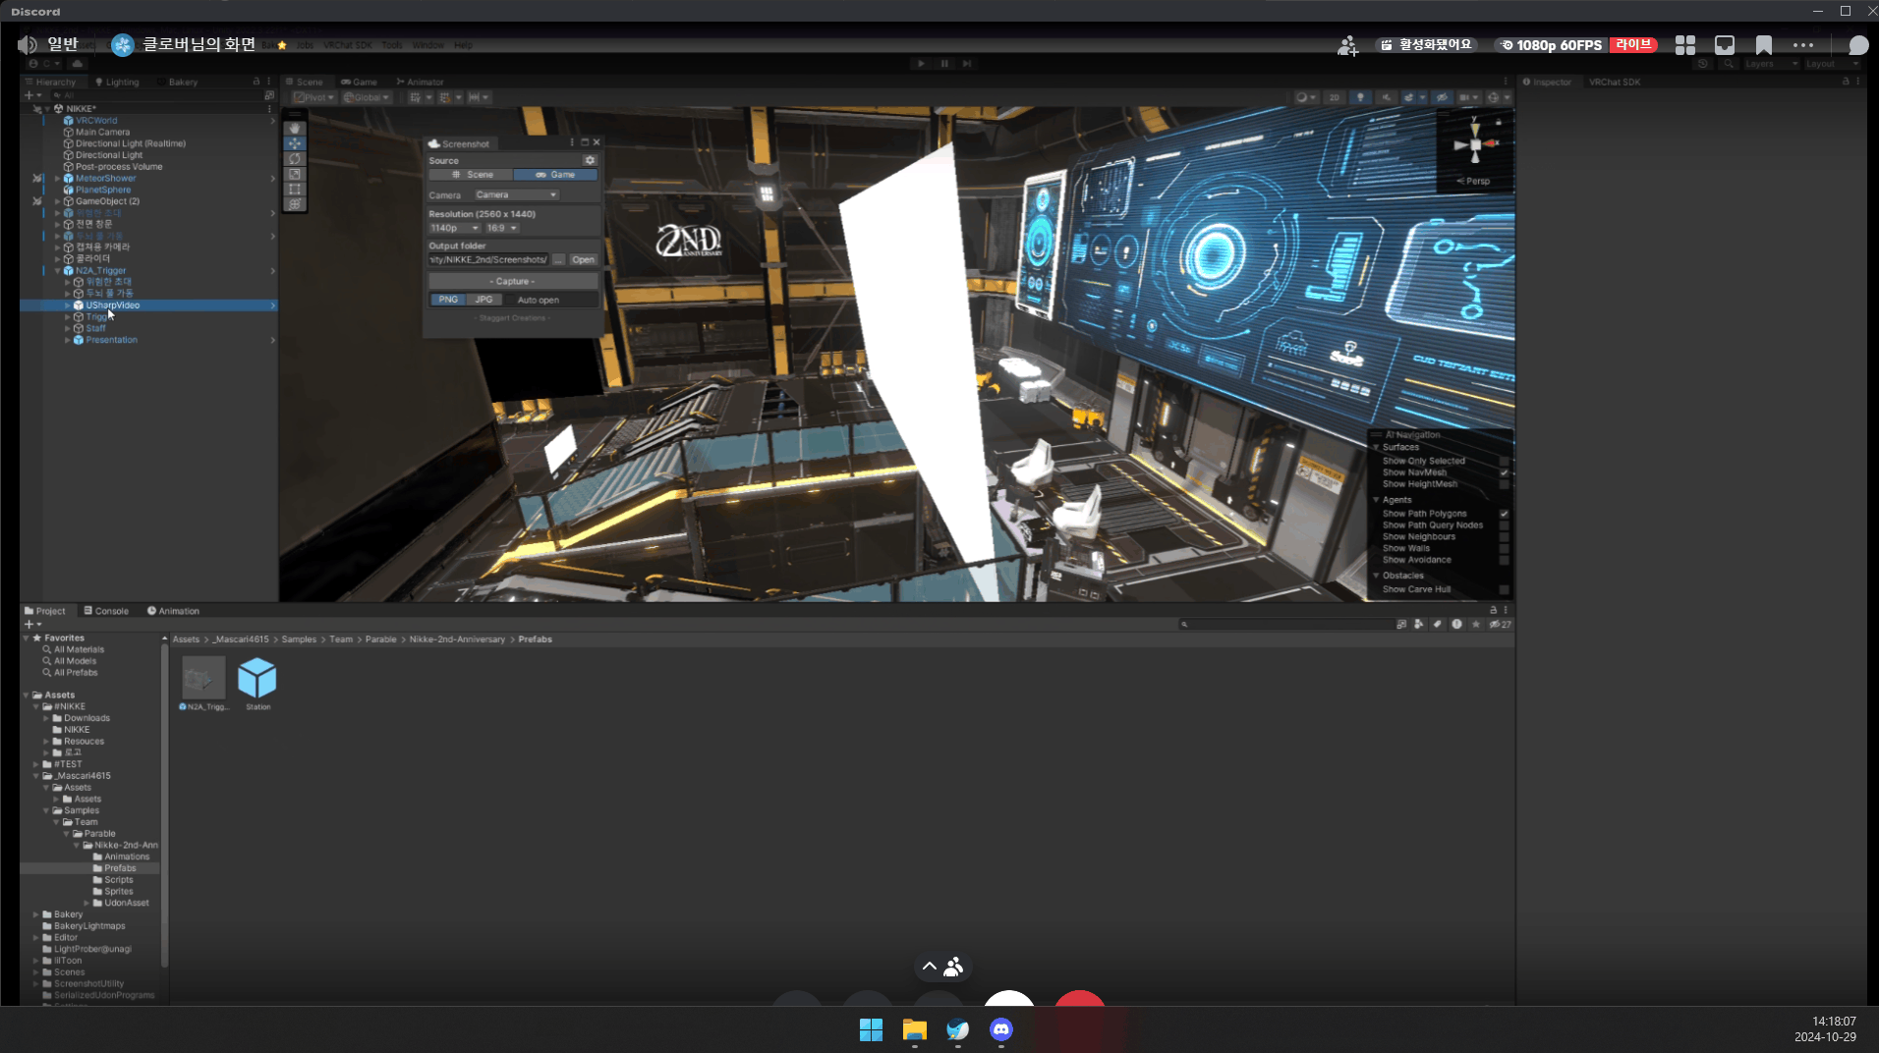Toggle scene lighting bulb icon
The height and width of the screenshot is (1053, 1879).
(x=1360, y=97)
